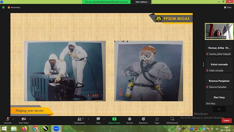234x132 pixels.
Task: Open the Chat panel
Action: (98, 121)
